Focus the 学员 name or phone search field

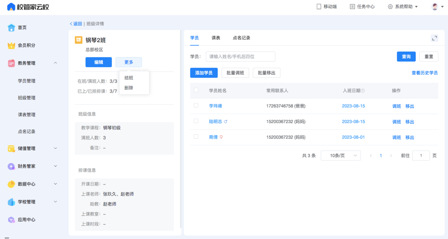coord(241,56)
